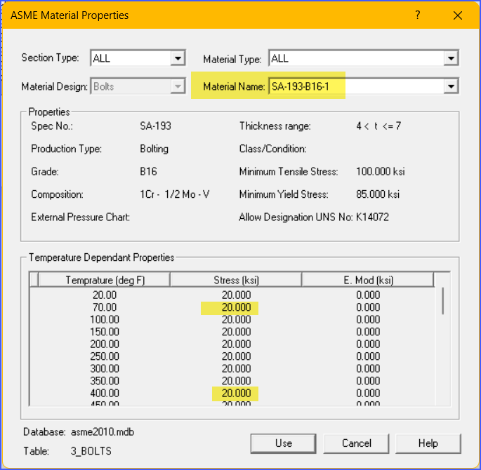Click the Cancel button
Image resolution: width=481 pixels, height=470 pixels.
tap(357, 443)
